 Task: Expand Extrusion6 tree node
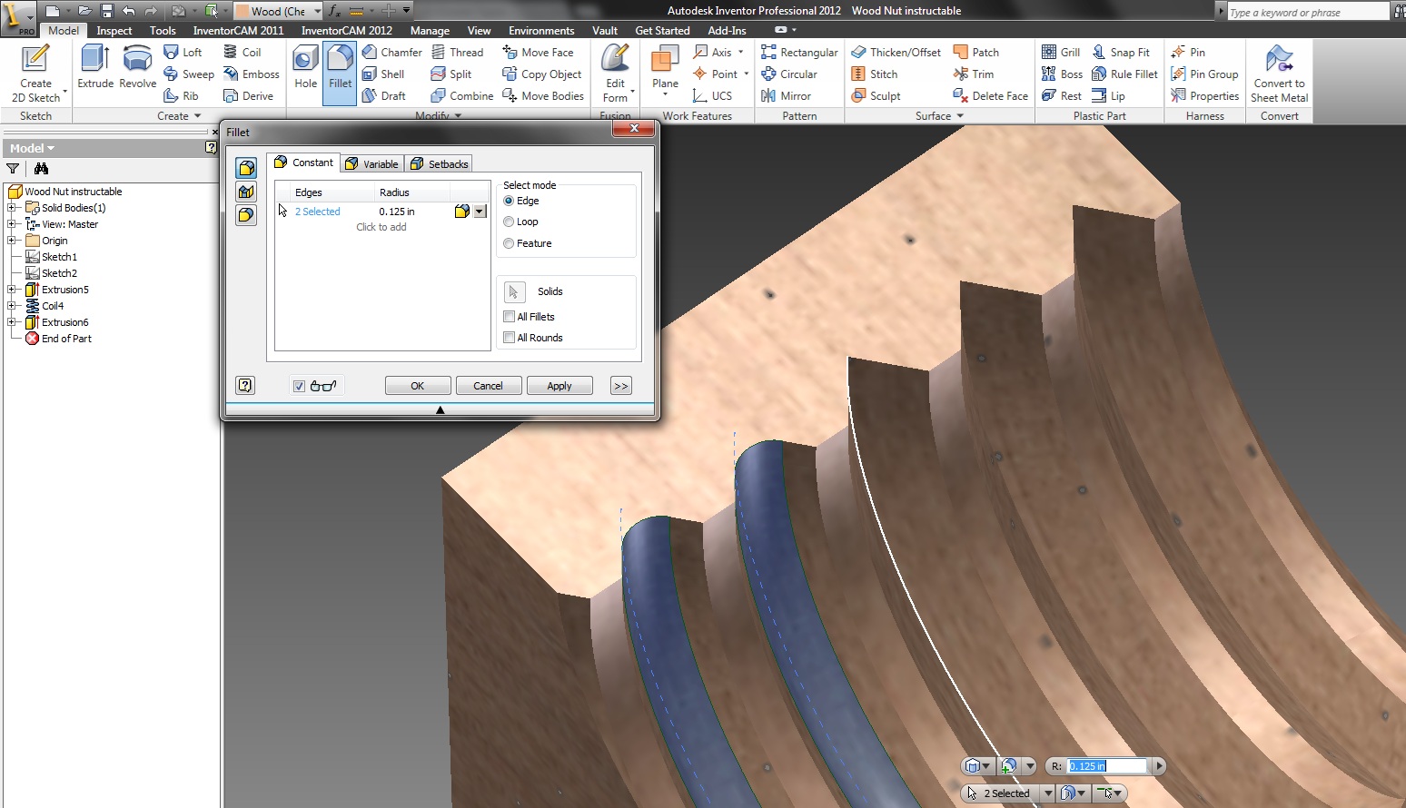click(12, 322)
